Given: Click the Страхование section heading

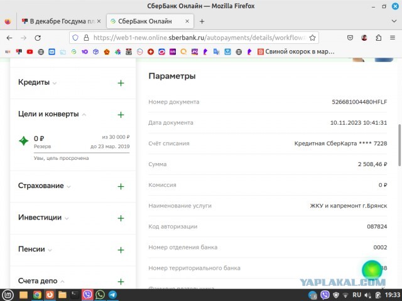Looking at the screenshot, I should (x=41, y=186).
